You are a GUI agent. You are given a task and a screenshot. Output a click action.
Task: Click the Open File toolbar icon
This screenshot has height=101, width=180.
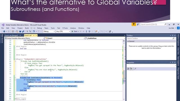coord(17,31)
